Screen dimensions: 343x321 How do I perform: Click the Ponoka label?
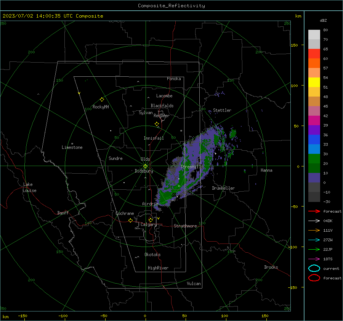(174, 79)
